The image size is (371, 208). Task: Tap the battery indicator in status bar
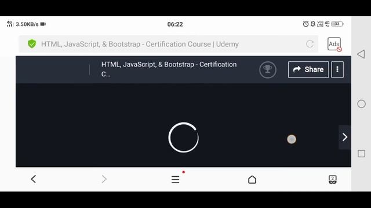[337, 24]
